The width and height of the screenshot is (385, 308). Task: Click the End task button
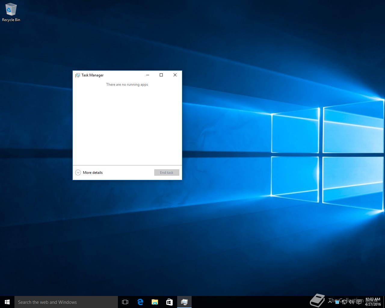[167, 172]
